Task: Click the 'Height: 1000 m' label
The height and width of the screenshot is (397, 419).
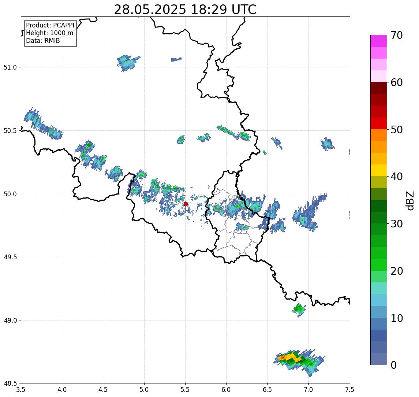Action: coord(49,33)
